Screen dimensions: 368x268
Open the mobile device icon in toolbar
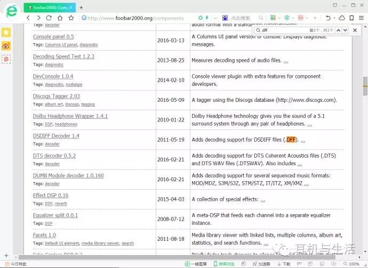(x=351, y=18)
